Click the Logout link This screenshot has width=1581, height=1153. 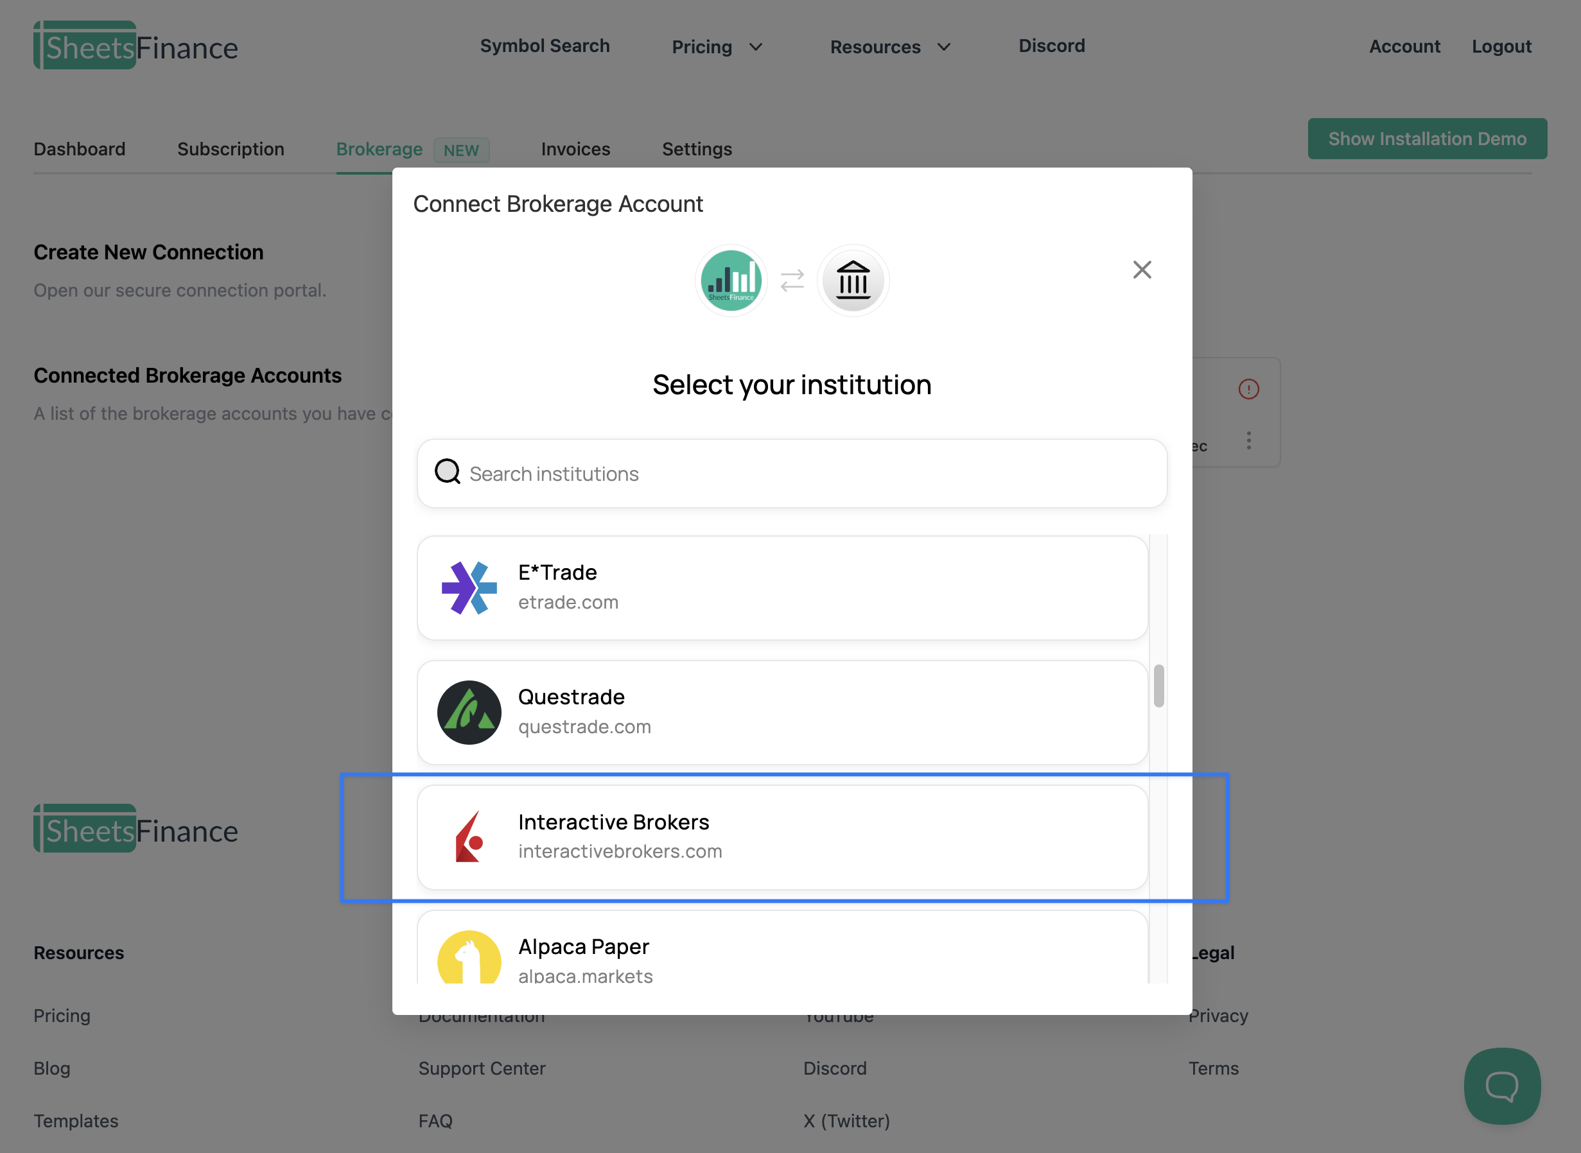[1501, 47]
